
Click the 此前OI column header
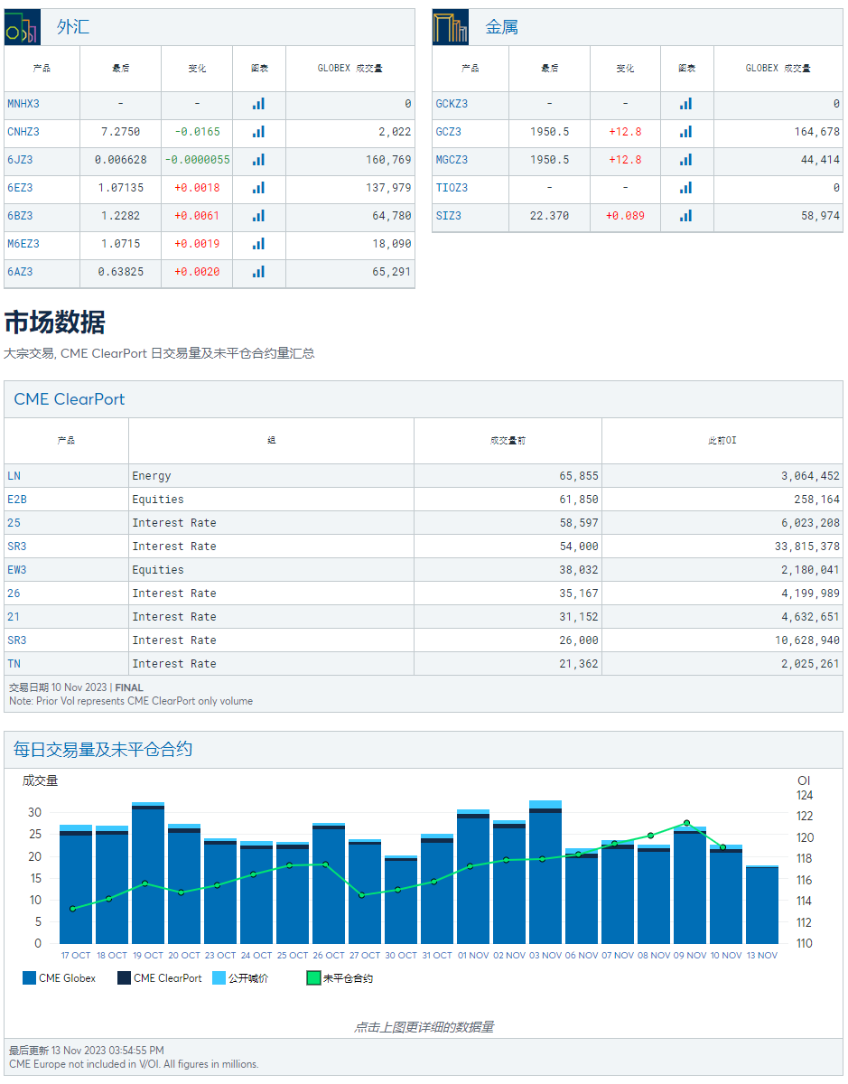[x=722, y=441]
